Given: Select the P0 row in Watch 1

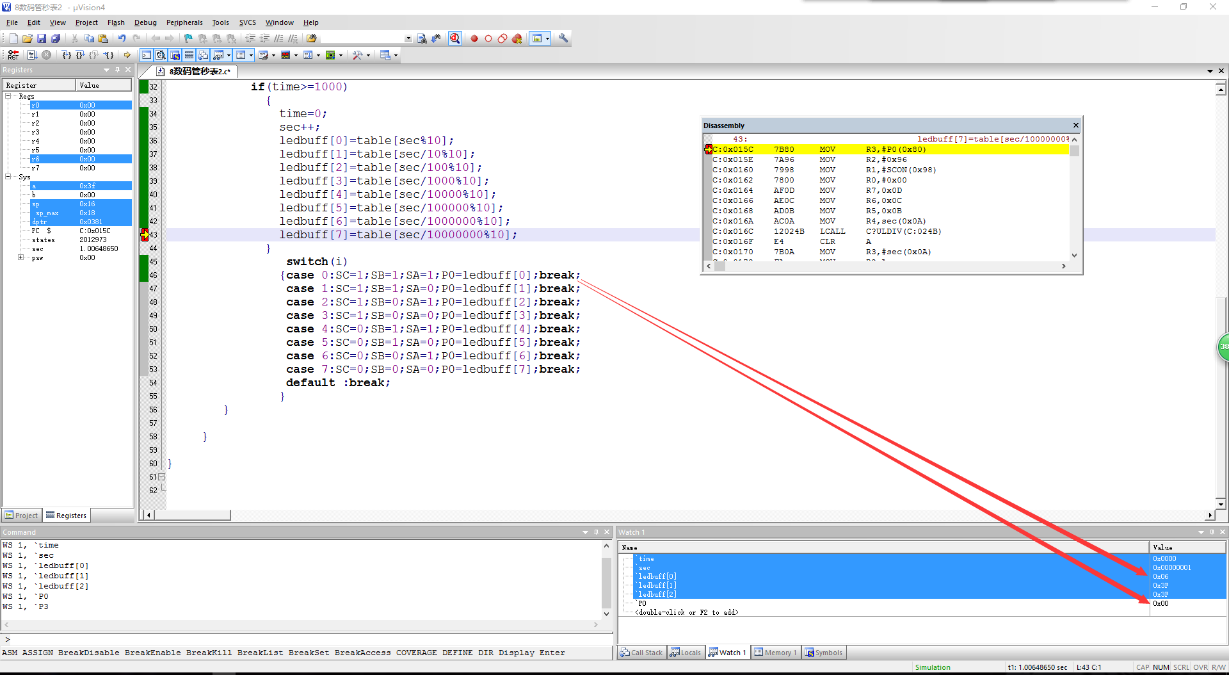Looking at the screenshot, I should (x=922, y=603).
